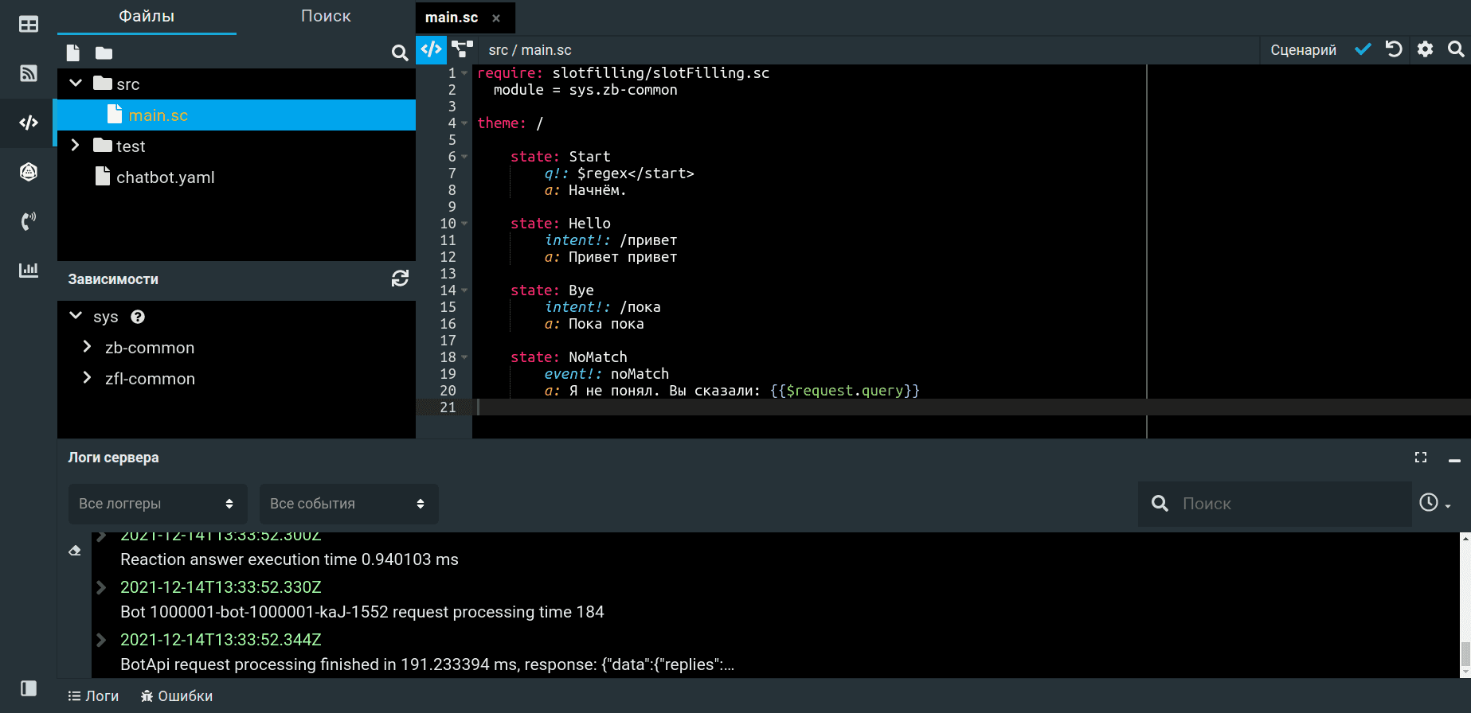Minimize the server logs panel

pos(1454,460)
